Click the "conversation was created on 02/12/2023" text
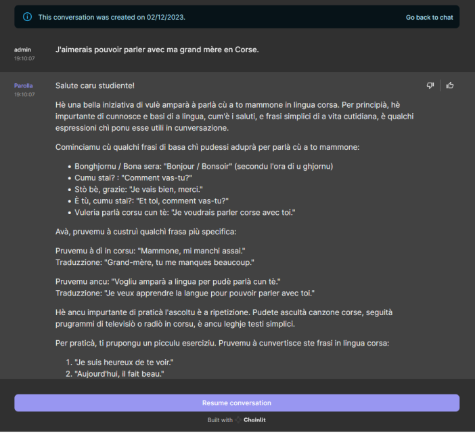This screenshot has height=433, width=475. (x=118, y=18)
